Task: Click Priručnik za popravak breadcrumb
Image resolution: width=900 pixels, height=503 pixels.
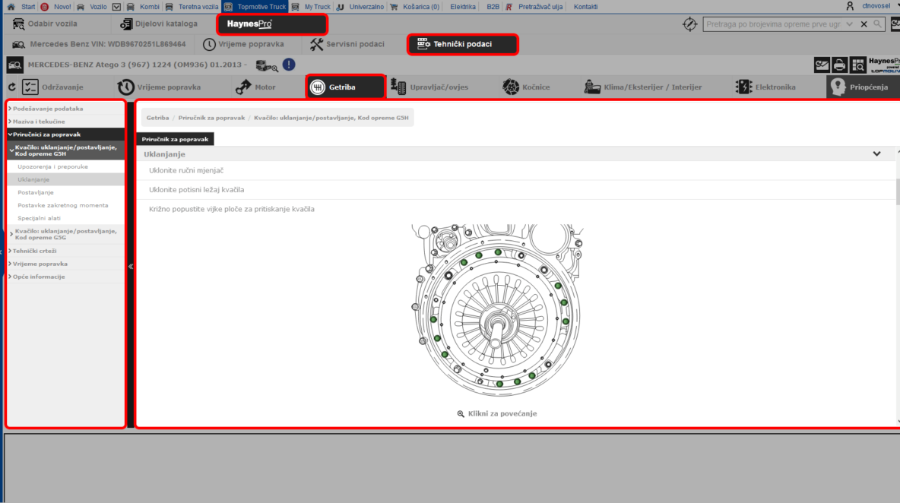Action: pyautogui.click(x=211, y=118)
